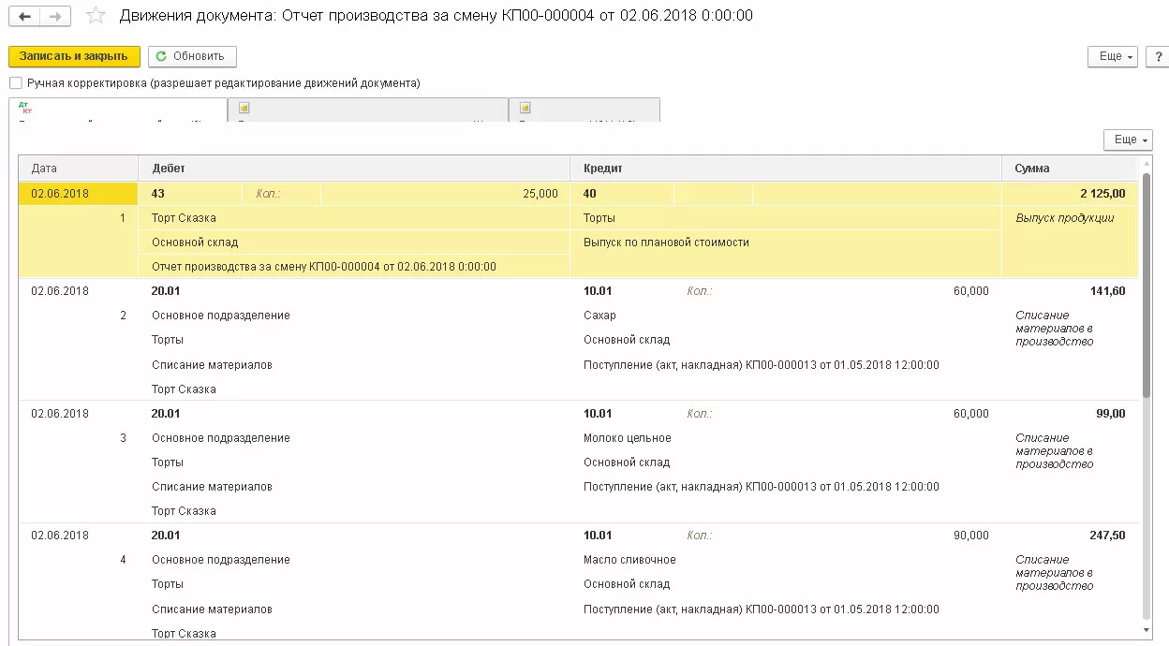Click the green refresh icon on Обновить
Image resolution: width=1169 pixels, height=646 pixels.
point(161,56)
